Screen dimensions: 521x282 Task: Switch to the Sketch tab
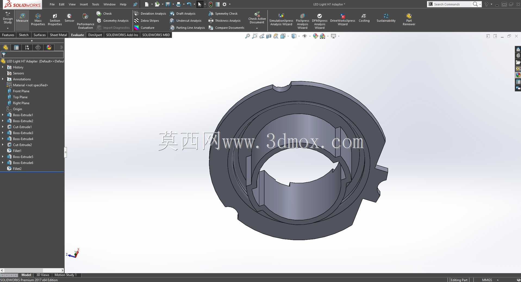24,35
